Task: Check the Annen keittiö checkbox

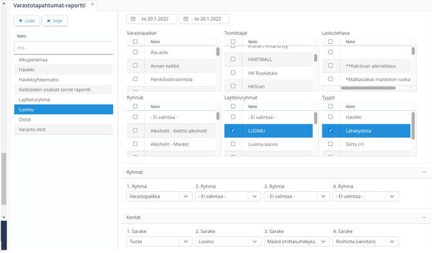Action: (x=135, y=66)
